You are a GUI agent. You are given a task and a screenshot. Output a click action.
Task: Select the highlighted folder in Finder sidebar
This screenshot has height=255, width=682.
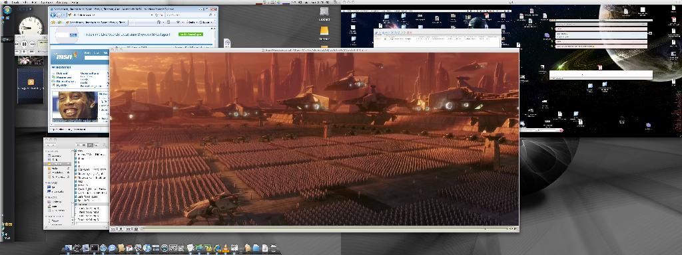click(57, 164)
